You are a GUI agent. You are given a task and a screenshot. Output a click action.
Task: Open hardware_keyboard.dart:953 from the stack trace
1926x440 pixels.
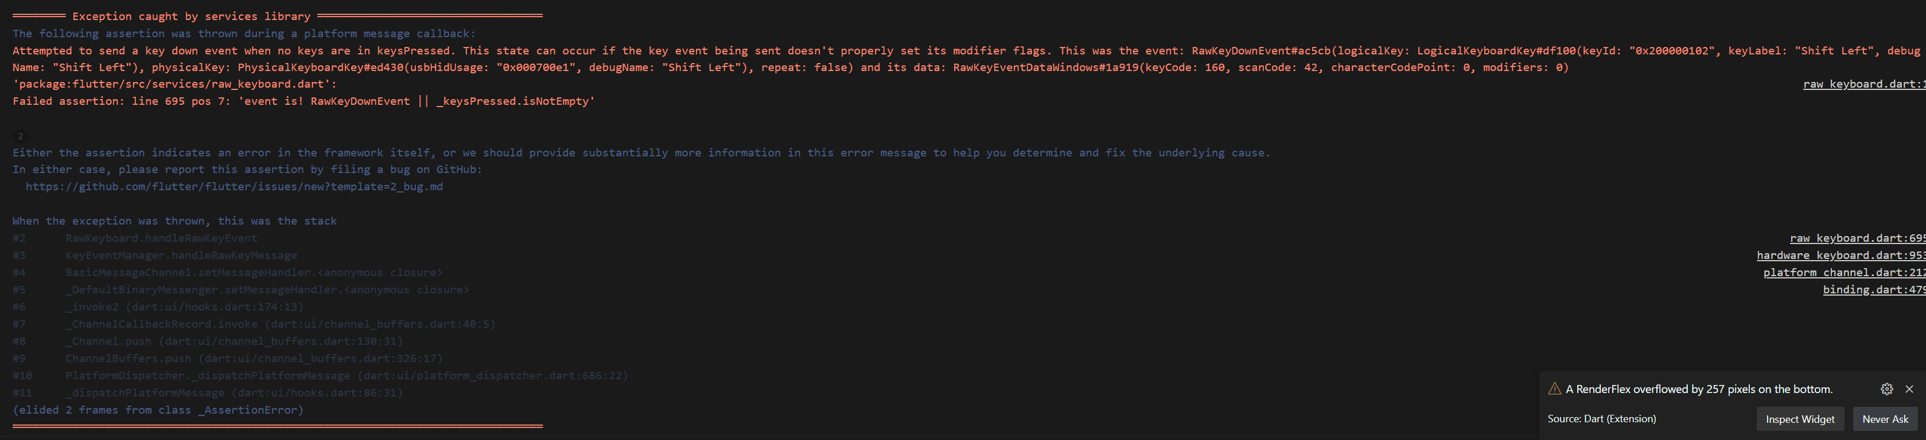(x=1840, y=255)
